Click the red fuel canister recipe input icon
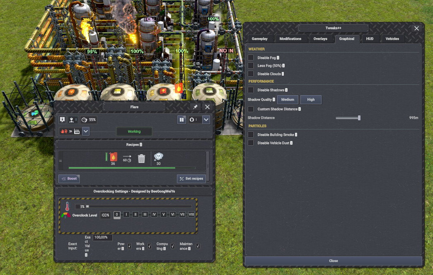This screenshot has height=275, width=433. tap(113, 157)
